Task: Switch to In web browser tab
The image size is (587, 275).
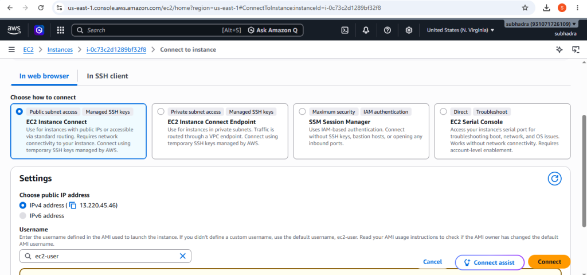Action: 44,76
